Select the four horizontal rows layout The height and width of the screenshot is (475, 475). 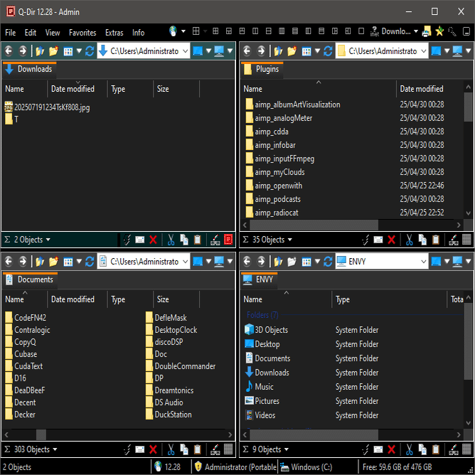click(295, 31)
